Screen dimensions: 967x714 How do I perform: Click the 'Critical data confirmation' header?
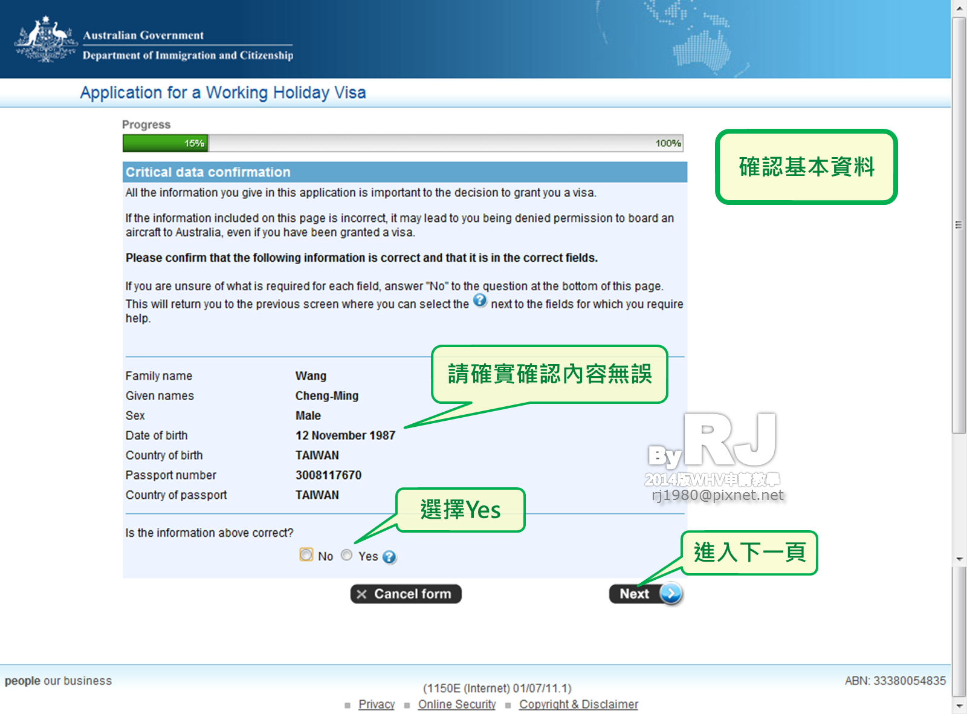point(208,172)
